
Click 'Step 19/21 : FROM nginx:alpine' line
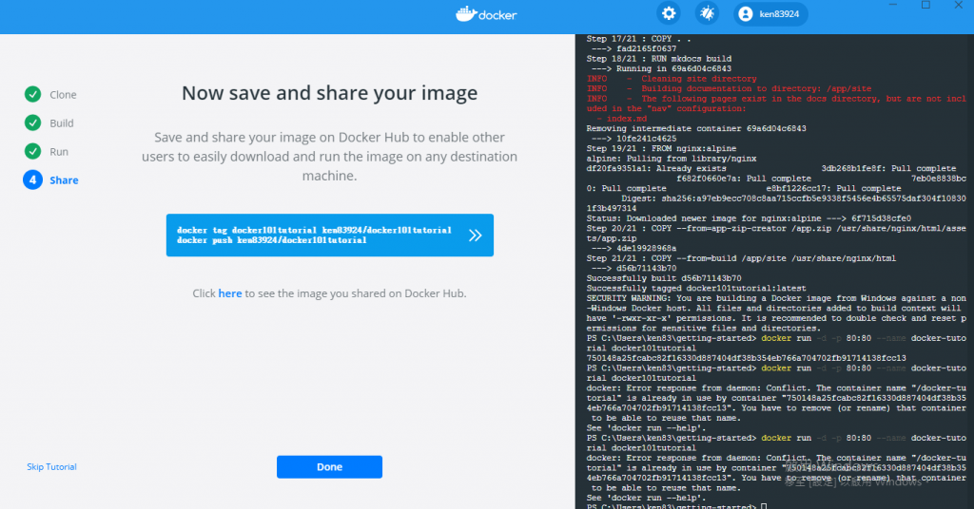click(x=661, y=149)
